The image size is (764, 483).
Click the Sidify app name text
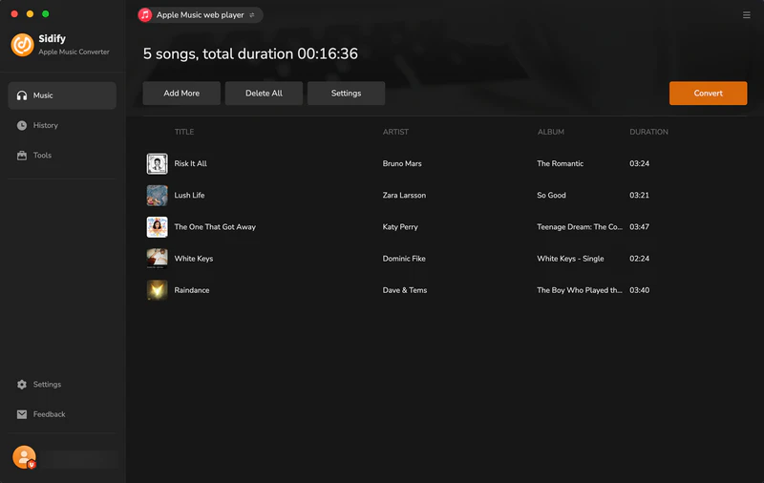[x=53, y=38]
